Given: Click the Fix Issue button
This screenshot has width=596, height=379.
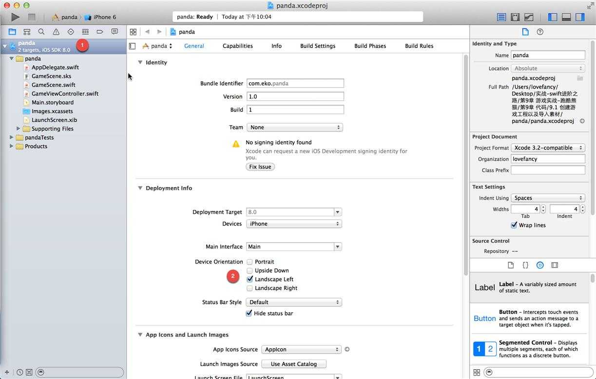Looking at the screenshot, I should pyautogui.click(x=260, y=167).
